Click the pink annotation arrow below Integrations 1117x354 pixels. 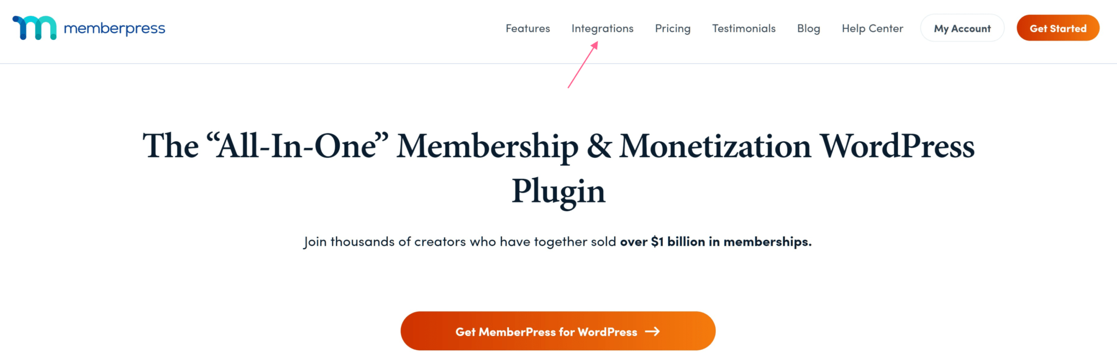(583, 64)
